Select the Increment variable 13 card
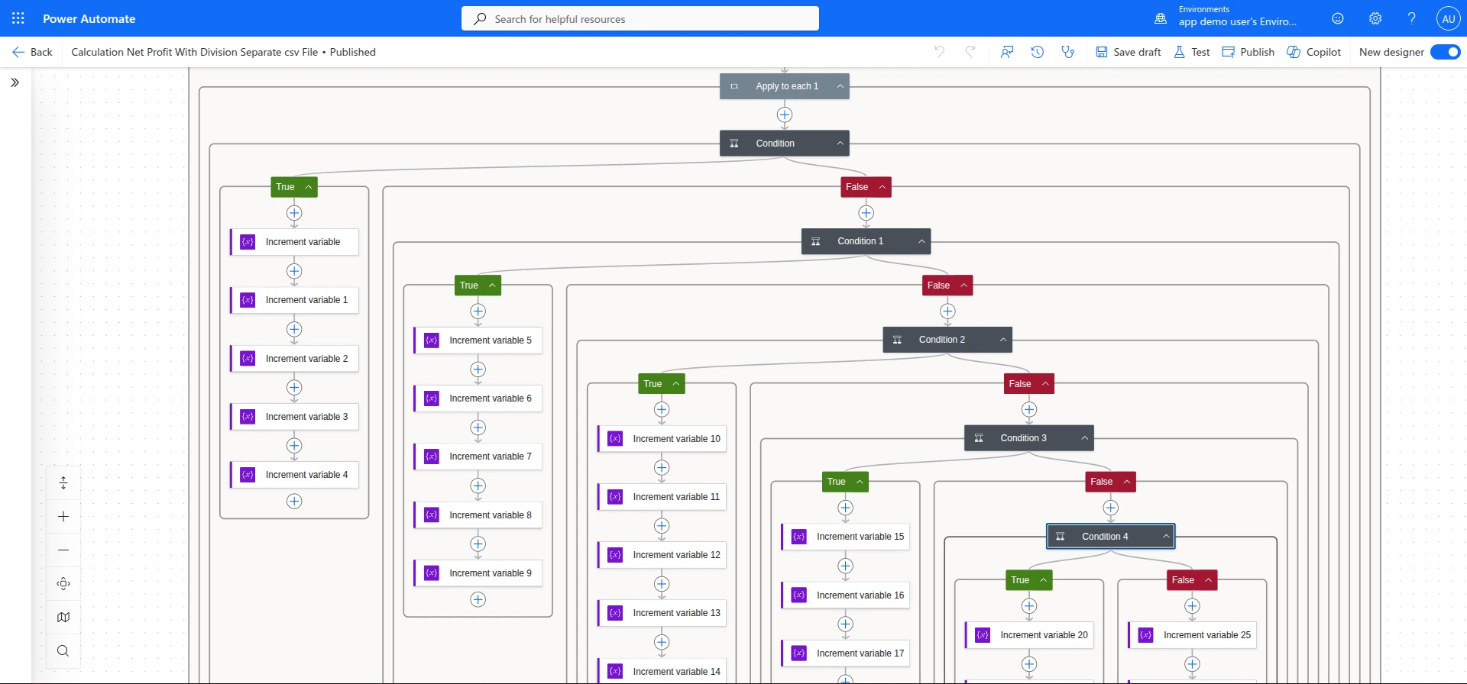Image resolution: width=1467 pixels, height=684 pixels. 662,613
